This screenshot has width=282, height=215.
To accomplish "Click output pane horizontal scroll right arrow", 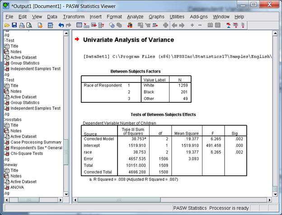I will coord(269,200).
